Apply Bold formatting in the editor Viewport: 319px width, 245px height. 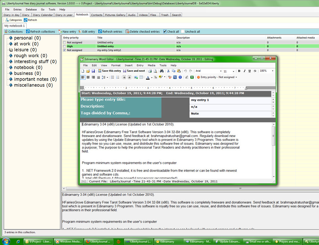click(239, 71)
